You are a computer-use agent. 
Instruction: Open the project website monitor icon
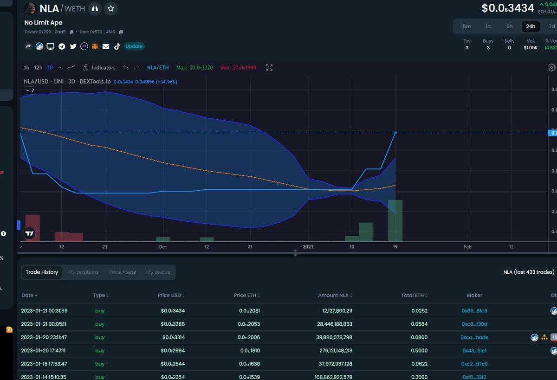click(51, 46)
